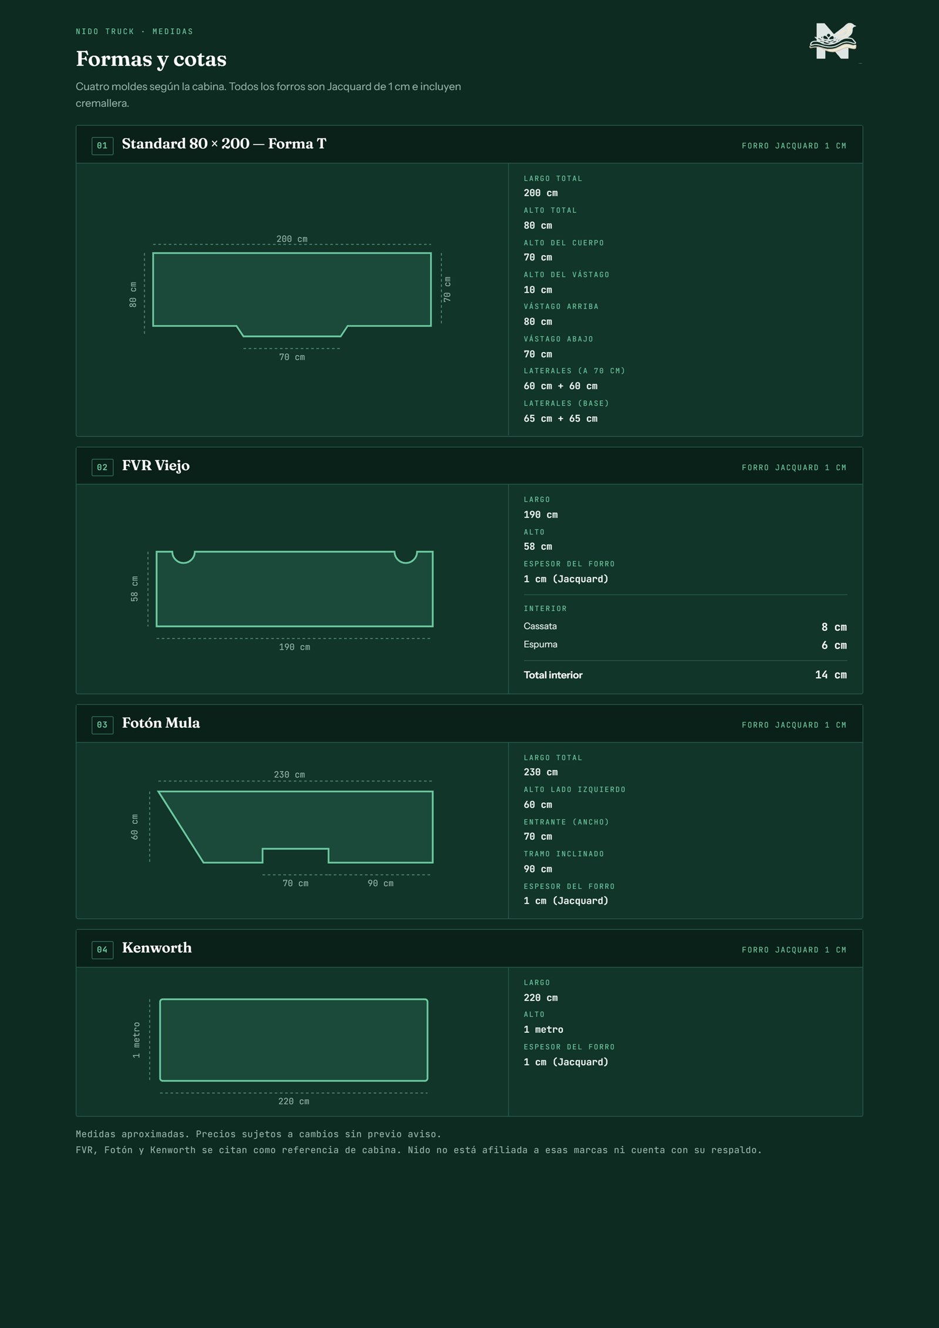Screen dimensions: 939x1328
Task: Click the ALTO DEL CUERPO value "70 cm"
Action: (x=538, y=258)
